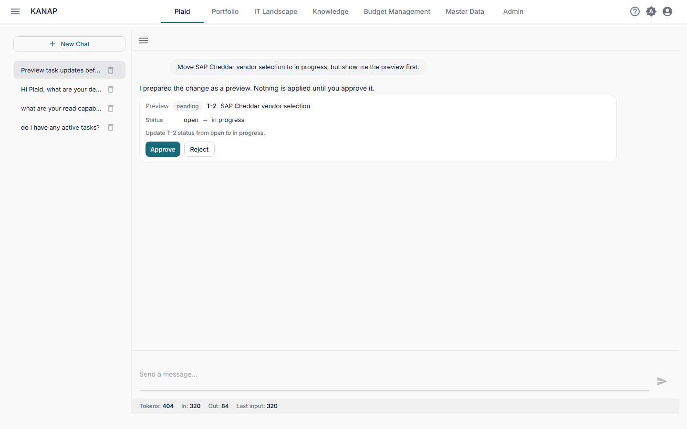Screen dimensions: 687x429
Task: Click the 'in progress' new status value
Action: point(228,120)
